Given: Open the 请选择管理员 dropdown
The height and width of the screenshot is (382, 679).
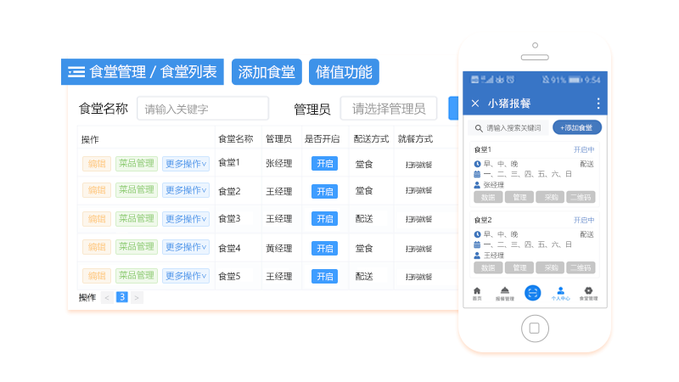Looking at the screenshot, I should pos(389,109).
